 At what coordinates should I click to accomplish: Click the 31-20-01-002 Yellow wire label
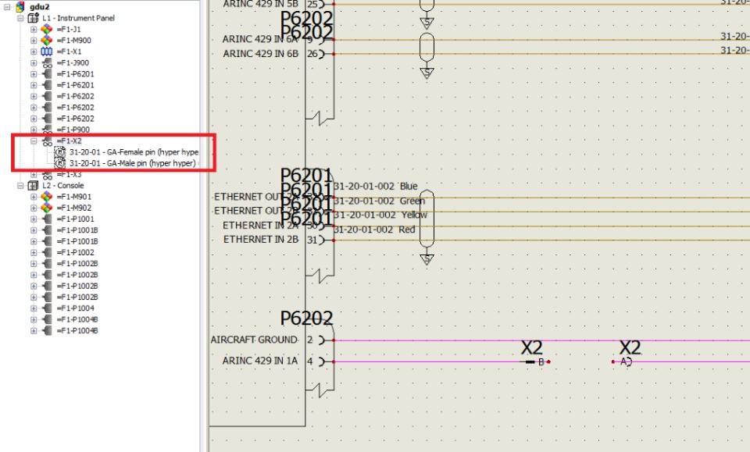(x=380, y=215)
